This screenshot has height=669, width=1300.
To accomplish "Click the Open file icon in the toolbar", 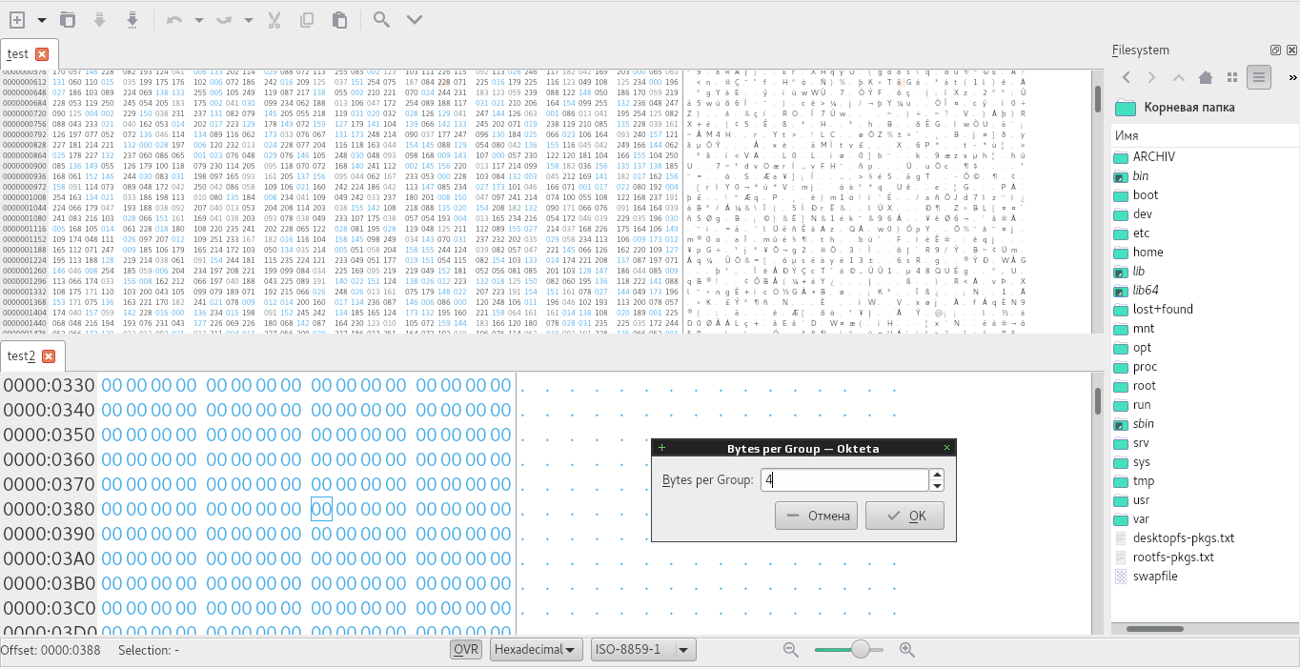I will coord(68,19).
